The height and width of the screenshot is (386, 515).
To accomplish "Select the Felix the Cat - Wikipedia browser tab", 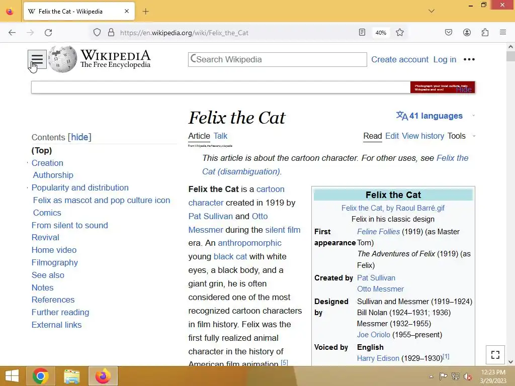I will click(x=79, y=12).
